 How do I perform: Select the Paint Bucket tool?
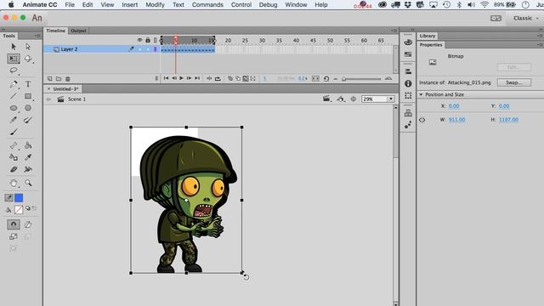coord(28,145)
